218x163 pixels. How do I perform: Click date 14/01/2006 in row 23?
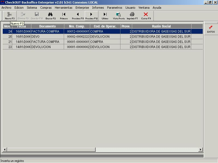pyautogui.click(x=22, y=47)
